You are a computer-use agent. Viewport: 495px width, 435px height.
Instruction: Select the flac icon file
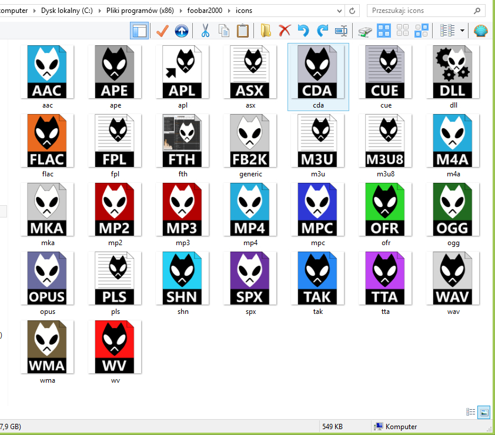click(47, 146)
